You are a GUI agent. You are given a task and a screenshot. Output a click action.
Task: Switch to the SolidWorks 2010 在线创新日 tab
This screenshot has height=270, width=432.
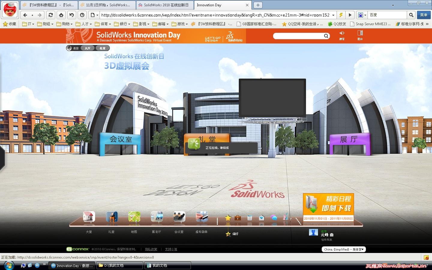coord(165,5)
